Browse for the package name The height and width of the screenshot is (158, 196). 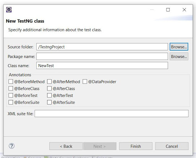tap(179, 56)
